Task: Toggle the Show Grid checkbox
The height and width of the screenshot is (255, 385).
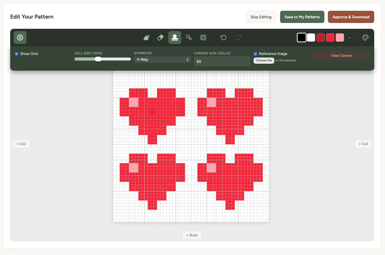Action: 17,54
